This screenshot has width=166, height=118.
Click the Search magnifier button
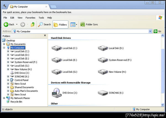pos(45,25)
